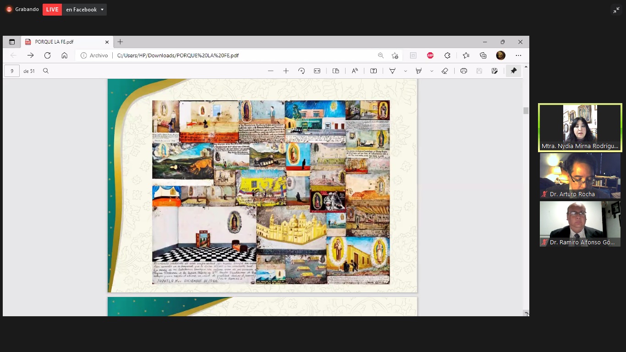Select the PDF page number field
The image size is (626, 352).
coord(12,71)
